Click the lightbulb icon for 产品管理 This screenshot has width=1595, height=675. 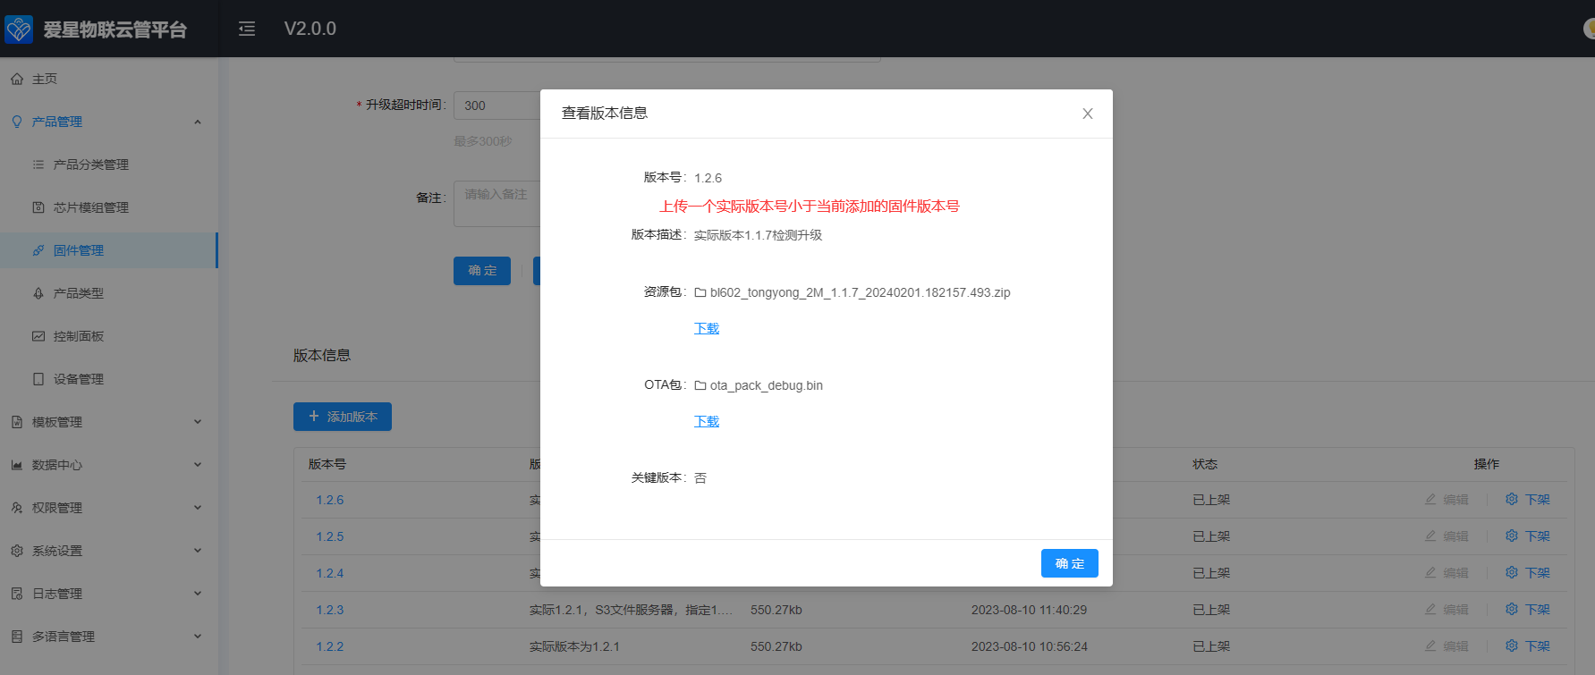[x=17, y=122]
